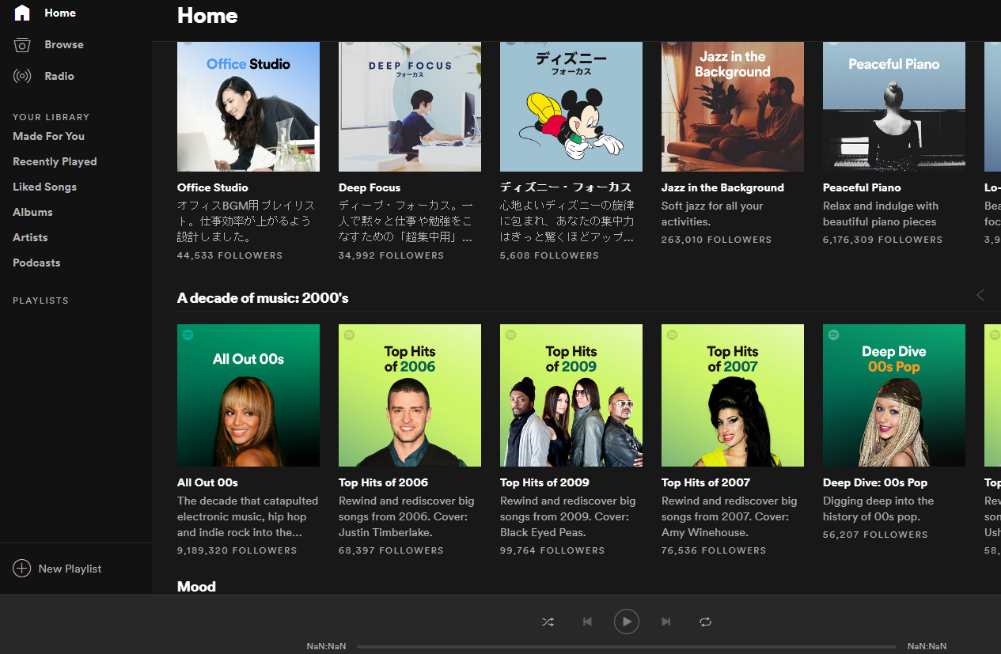This screenshot has height=654, width=1001.
Task: Click the Deep Focus title link
Action: [370, 187]
